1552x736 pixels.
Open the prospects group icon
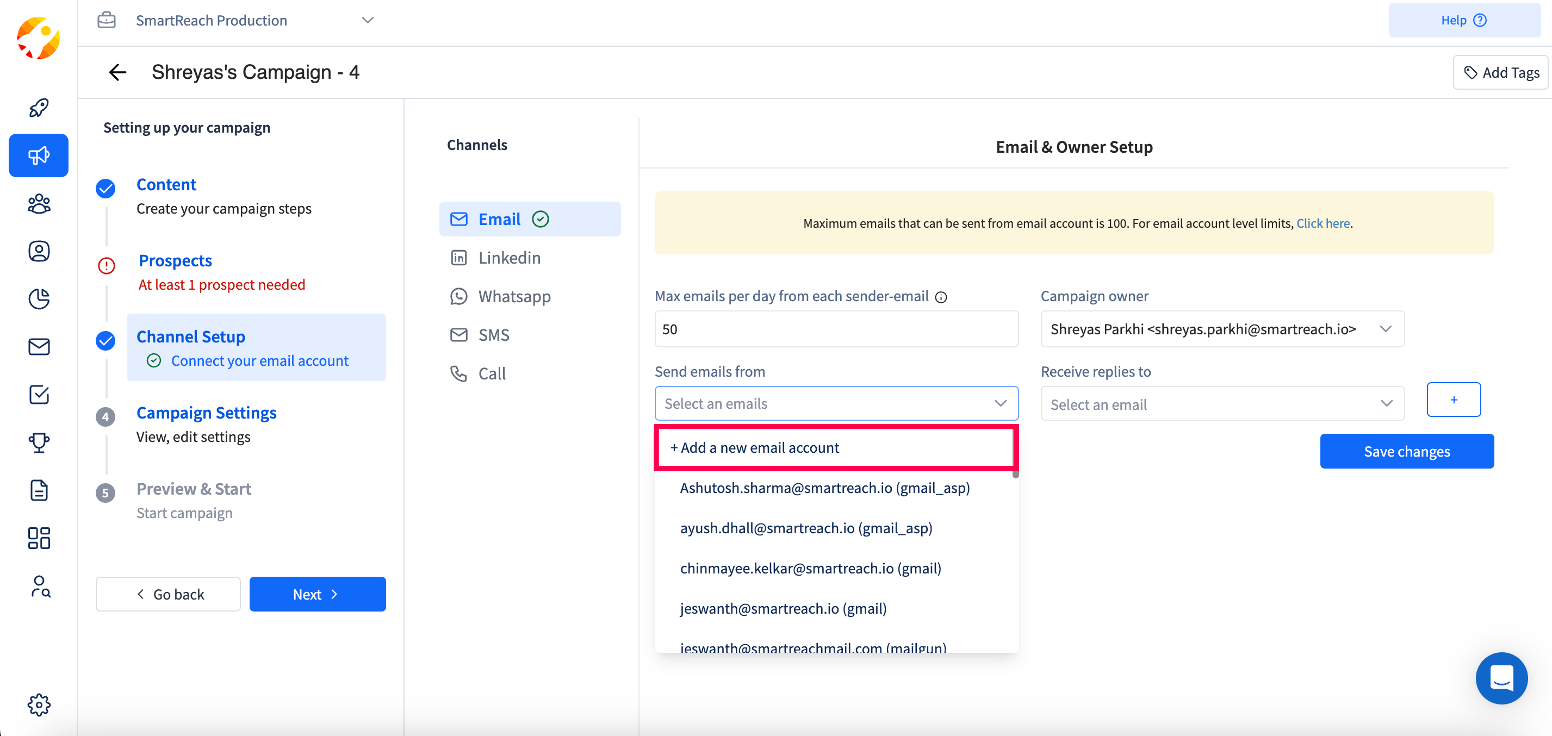[x=39, y=204]
